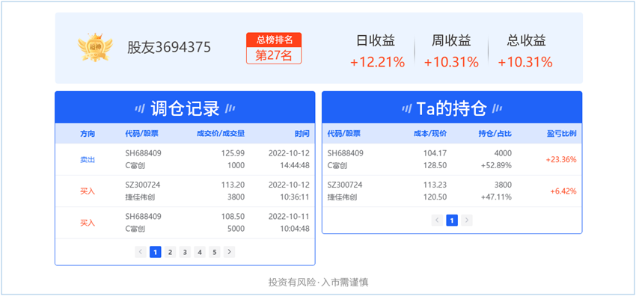Click SZ300724 捷佳伟创 in holdings list
Image resolution: width=636 pixels, height=296 pixels.
pos(452,191)
